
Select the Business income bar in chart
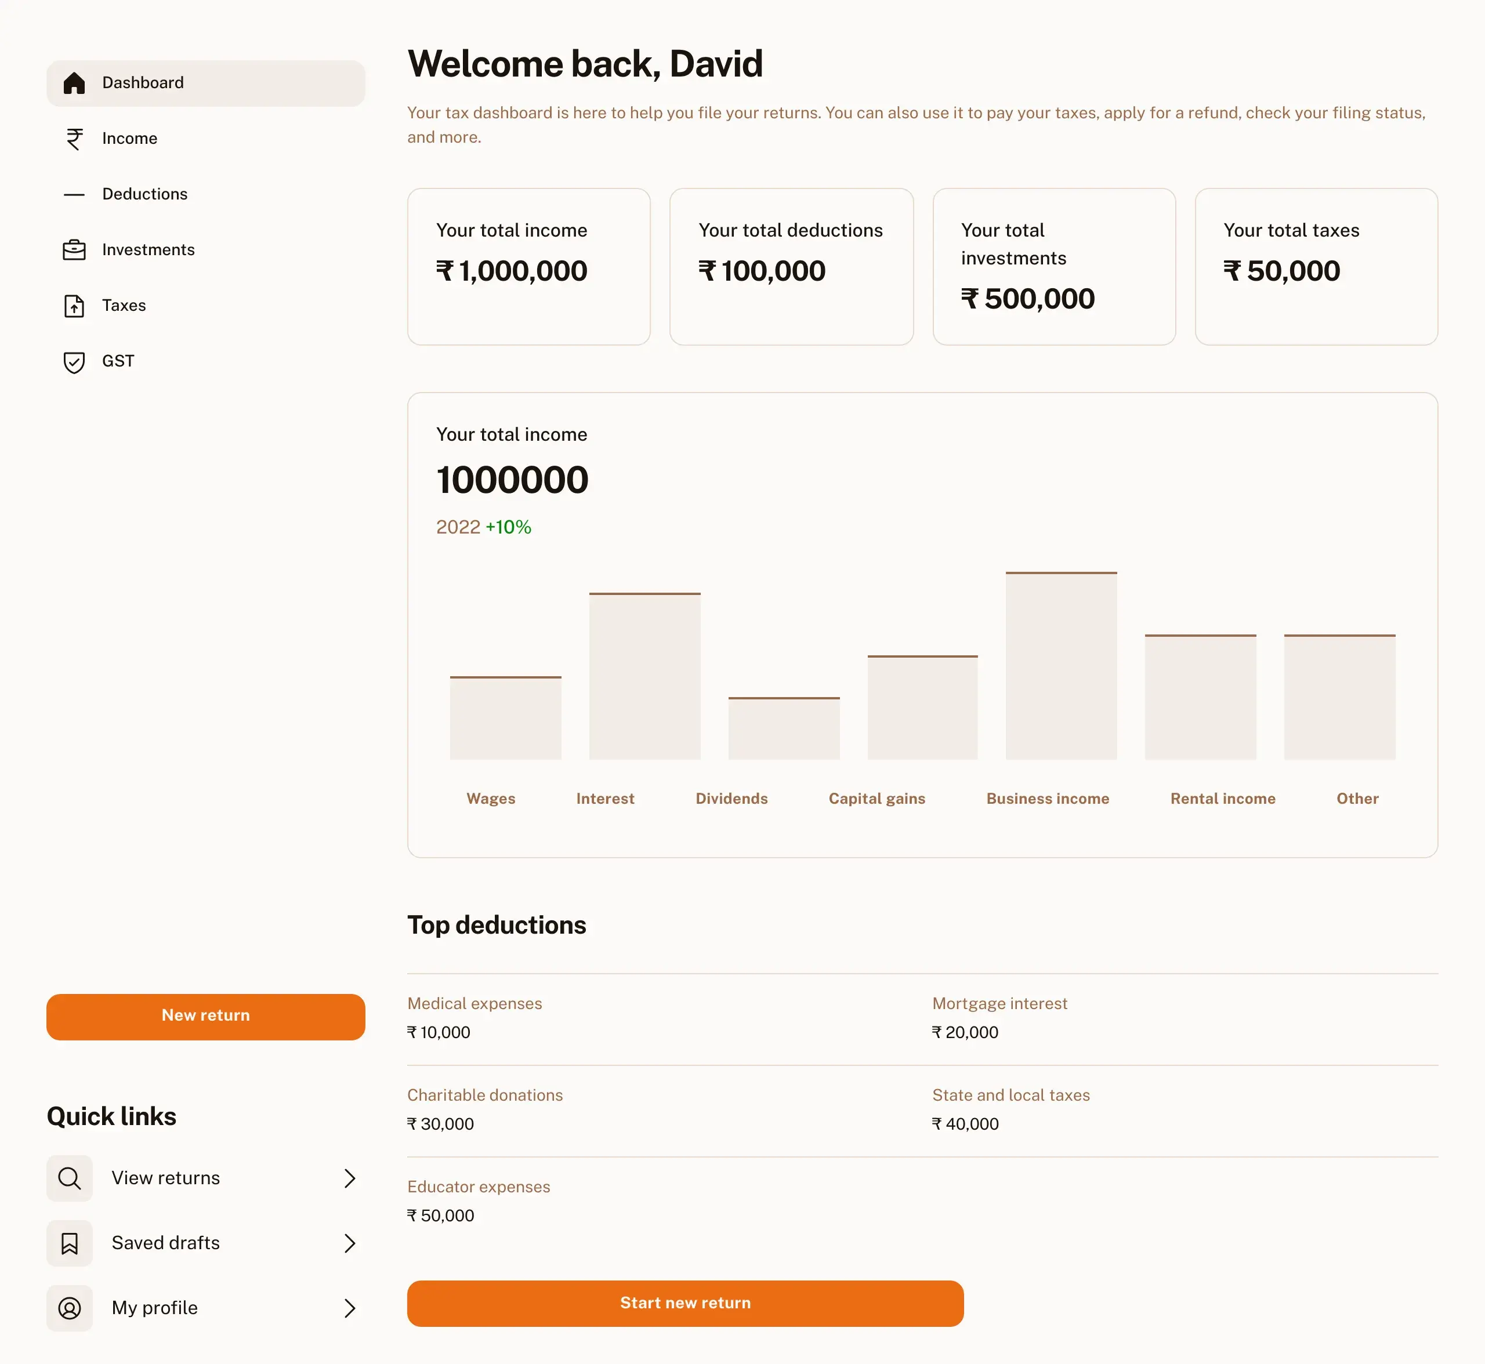pos(1060,666)
